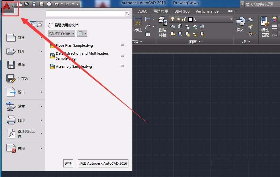
Task: Pin Floor Plan Sample.dwg to list
Action: (122, 45)
